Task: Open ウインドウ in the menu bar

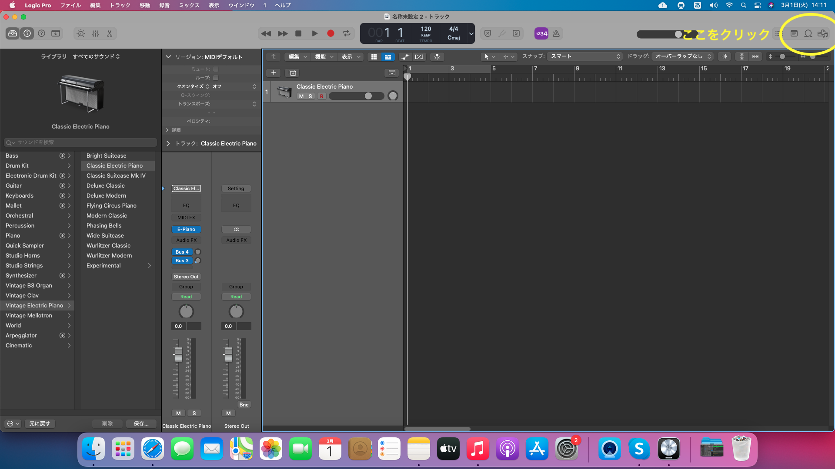Action: [241, 5]
